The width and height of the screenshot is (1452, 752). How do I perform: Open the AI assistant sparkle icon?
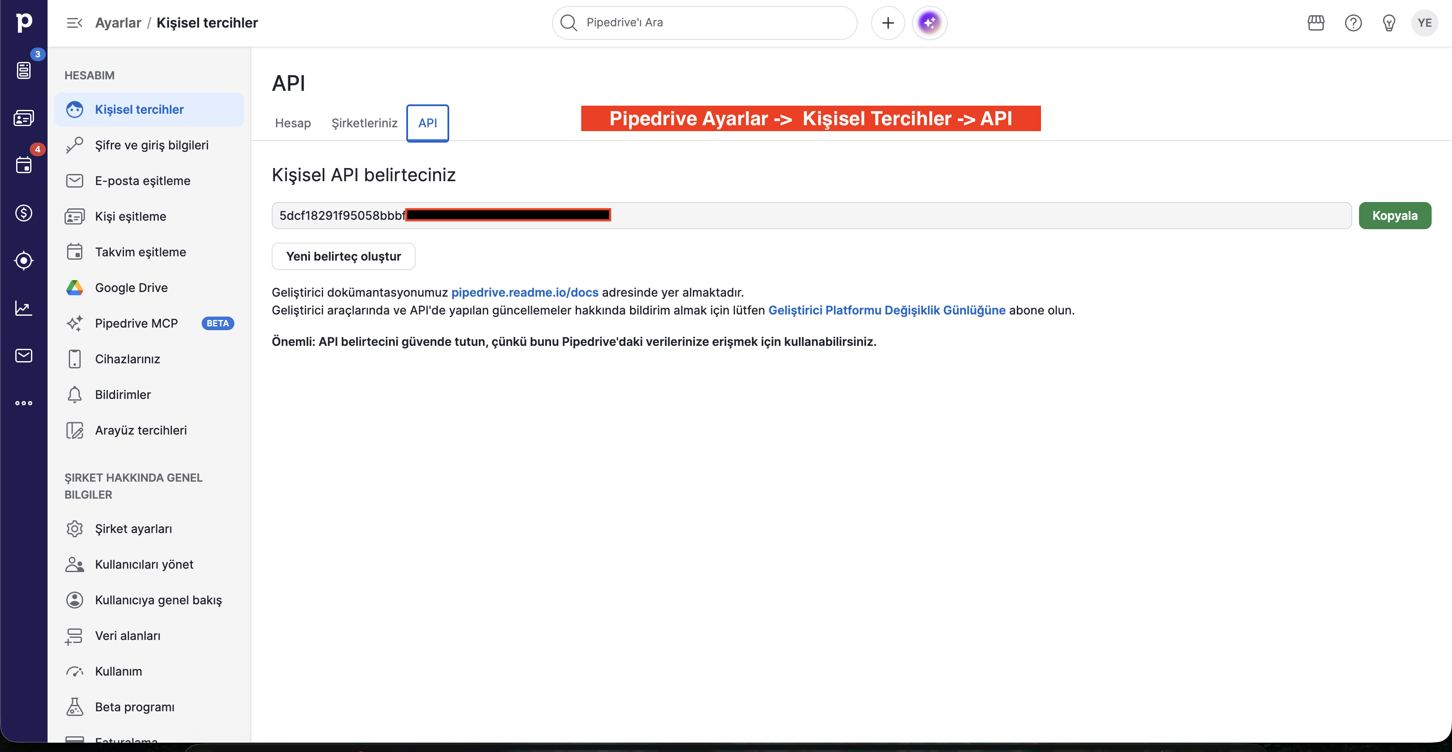pos(929,23)
